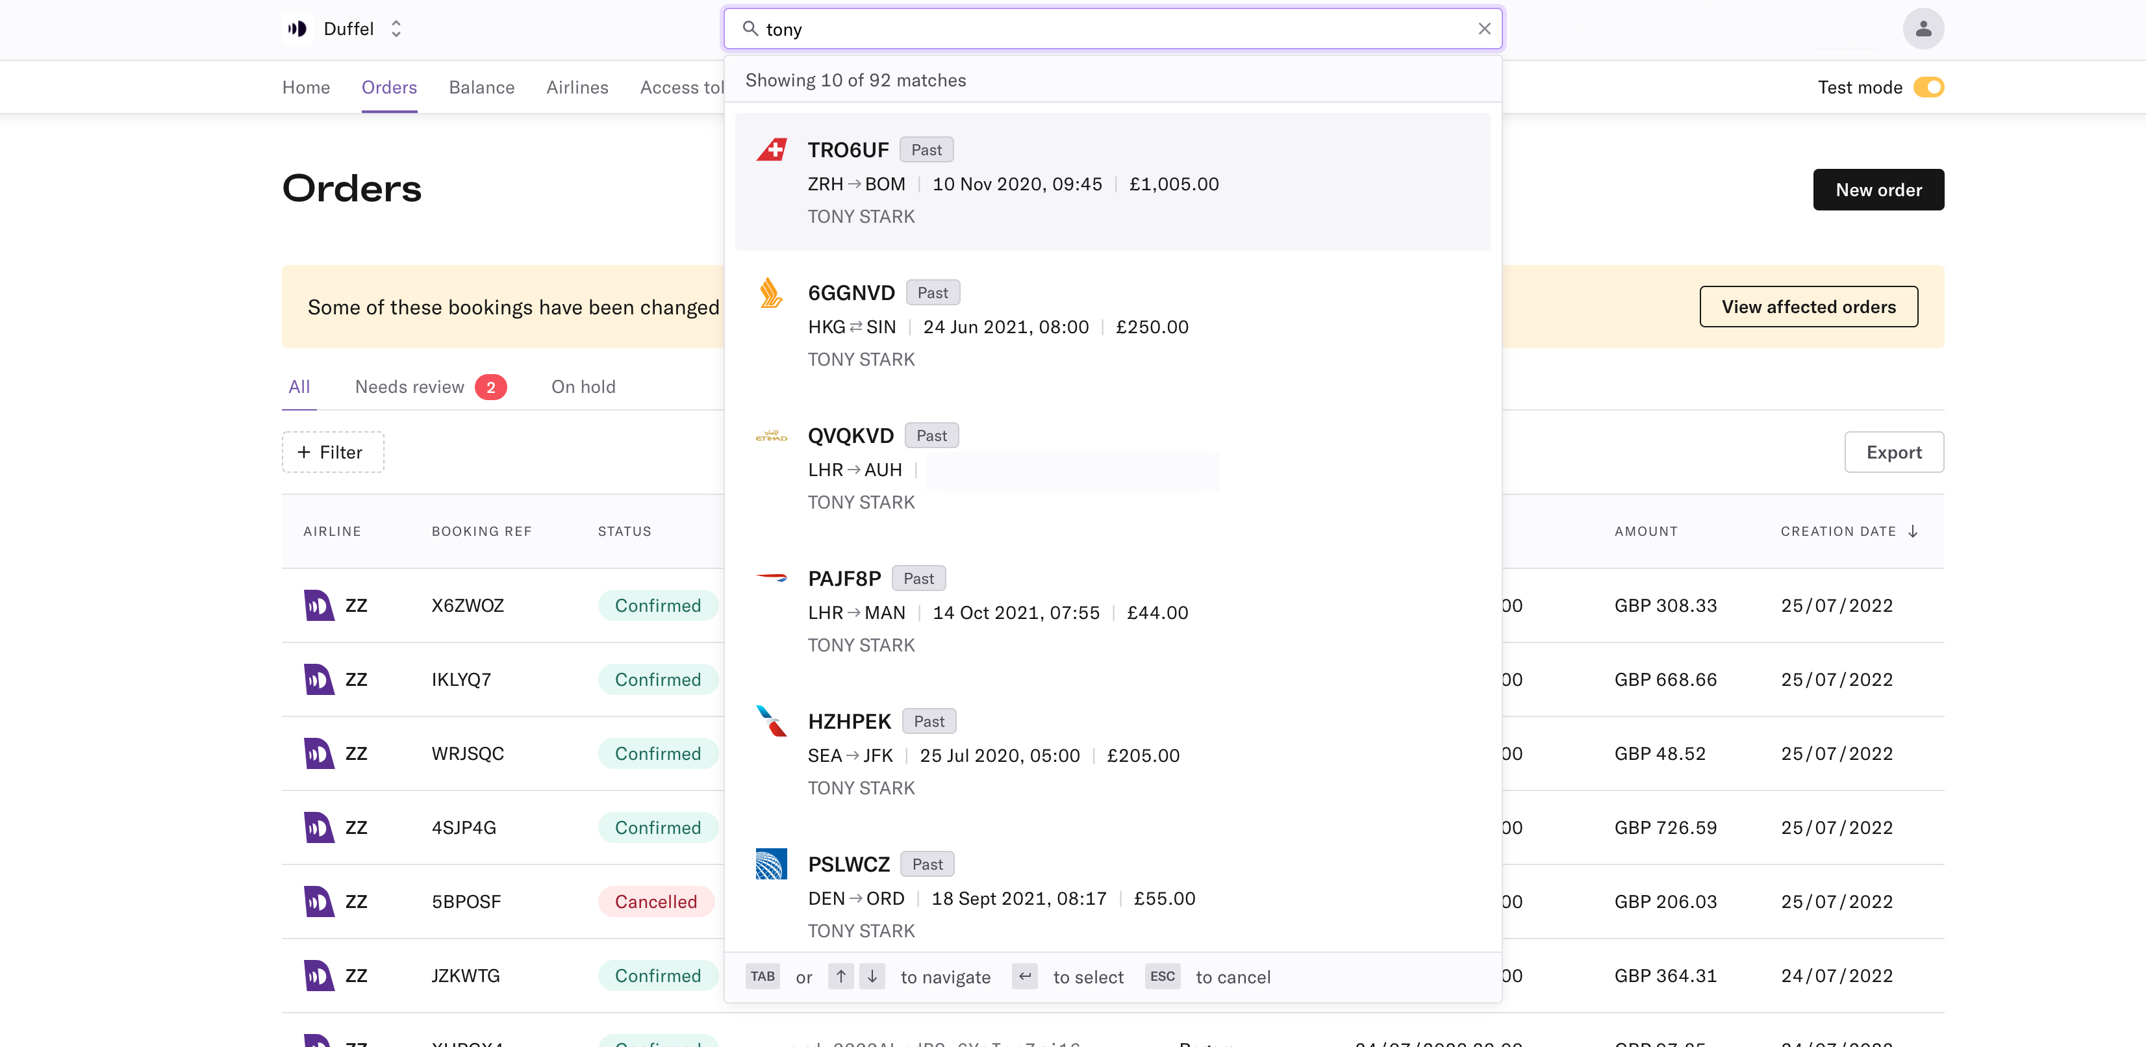Image resolution: width=2146 pixels, height=1047 pixels.
Task: Click the Past badge on TRO6UF
Action: [x=926, y=150]
